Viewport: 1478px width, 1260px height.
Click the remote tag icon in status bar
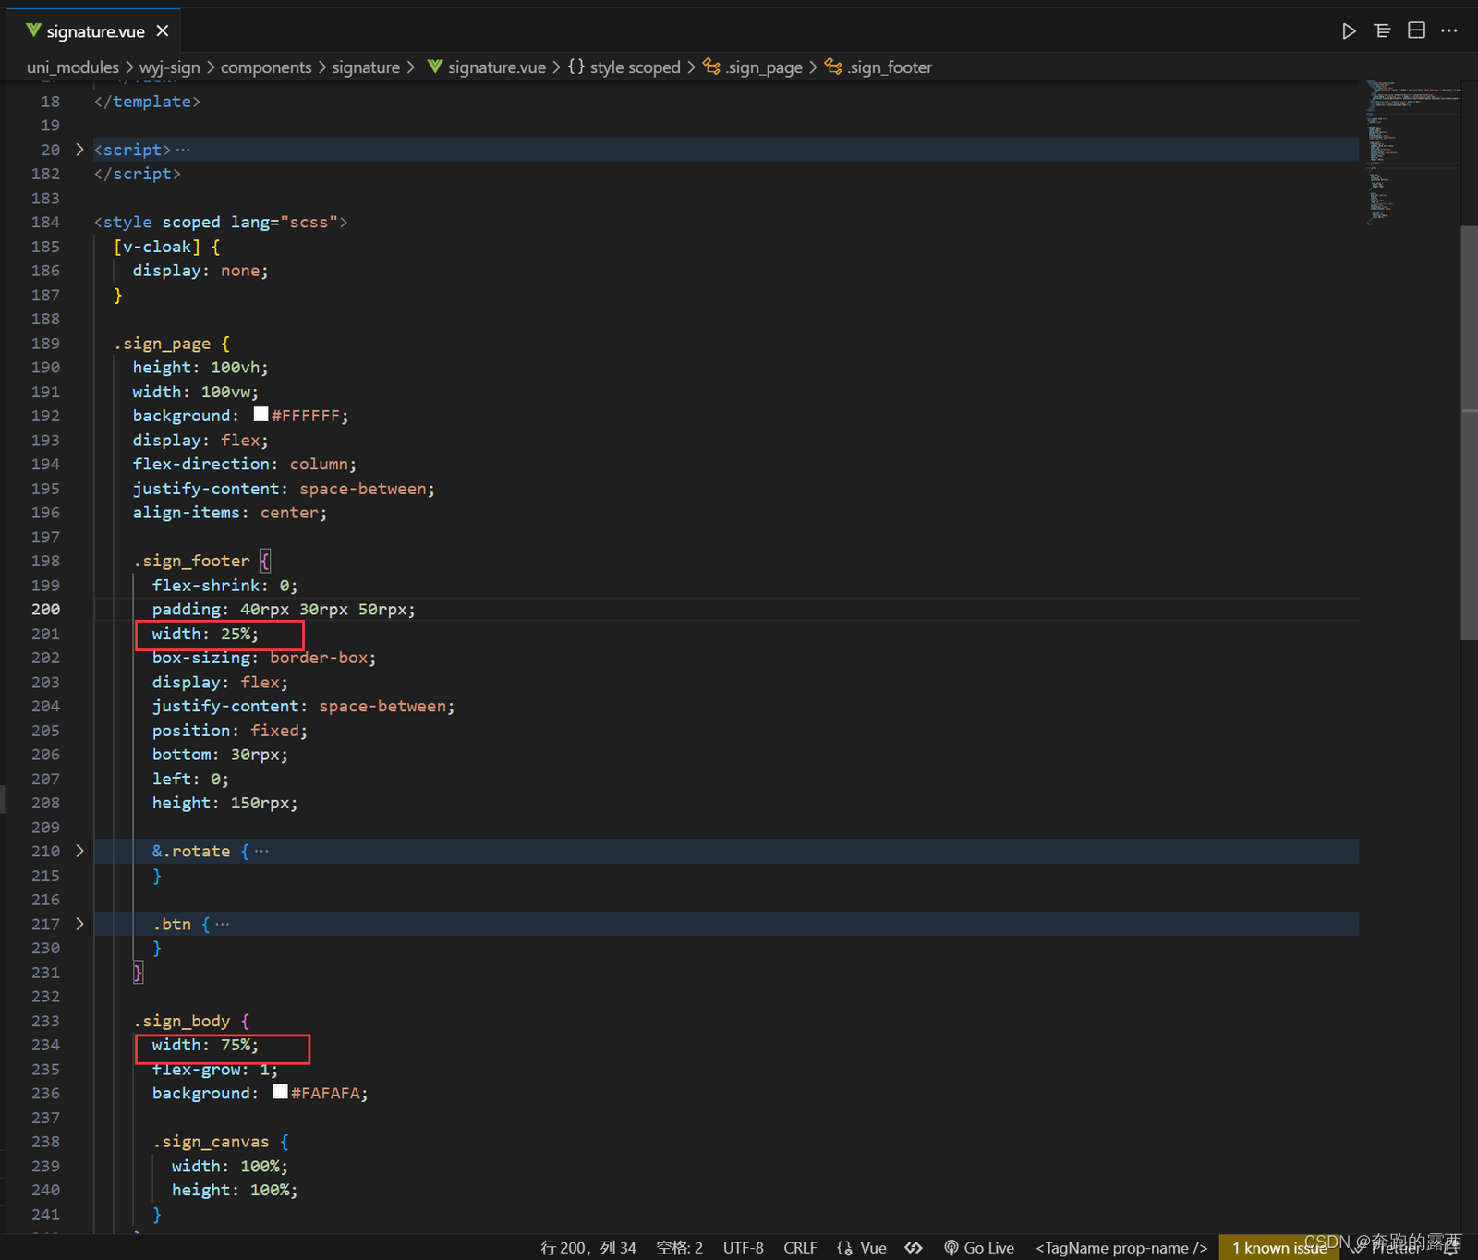(914, 1248)
